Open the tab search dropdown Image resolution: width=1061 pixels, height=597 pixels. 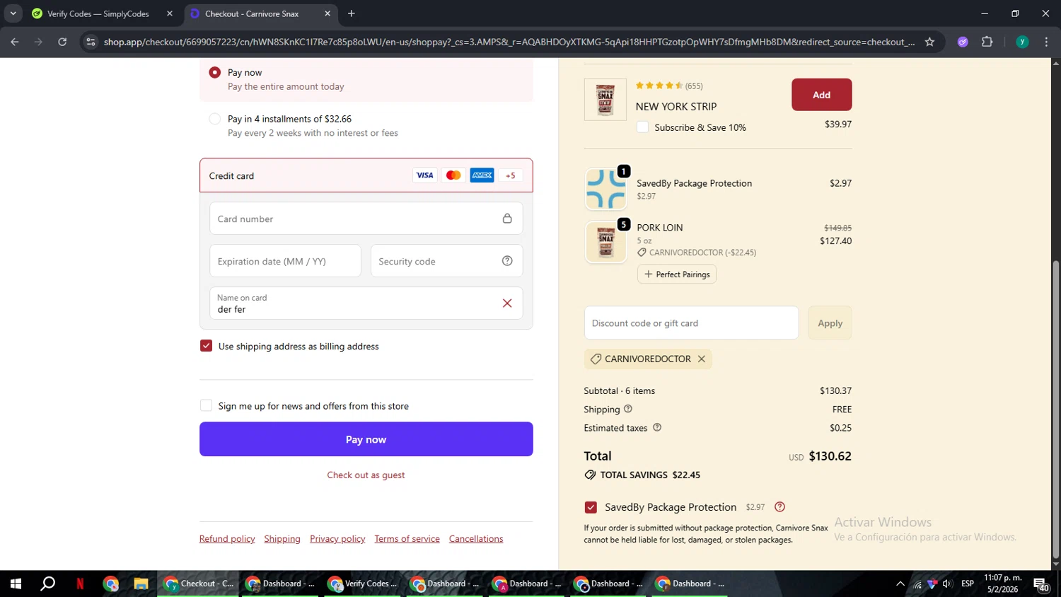click(13, 13)
